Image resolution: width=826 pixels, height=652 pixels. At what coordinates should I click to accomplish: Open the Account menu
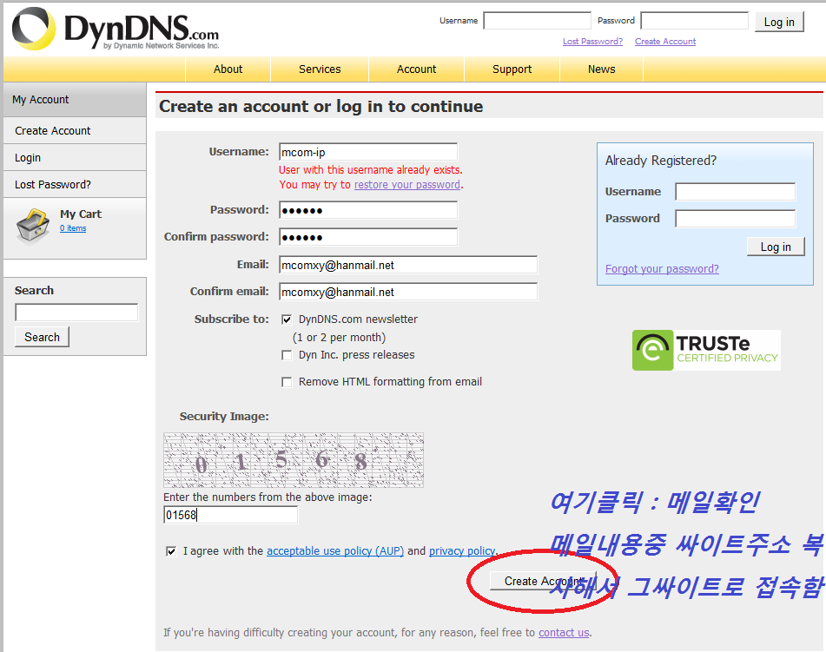coord(417,69)
